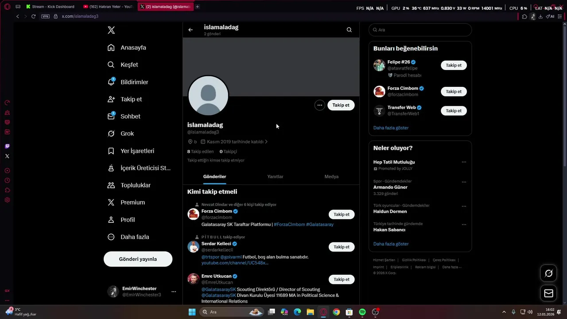Follow Felipe #26 suggestion
Image resolution: width=567 pixels, height=319 pixels.
pos(454,65)
